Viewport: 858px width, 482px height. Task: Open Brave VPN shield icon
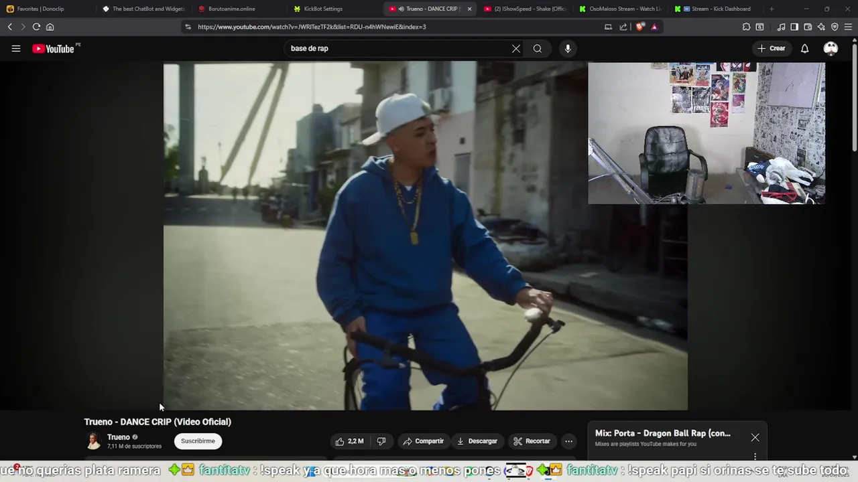pos(835,27)
